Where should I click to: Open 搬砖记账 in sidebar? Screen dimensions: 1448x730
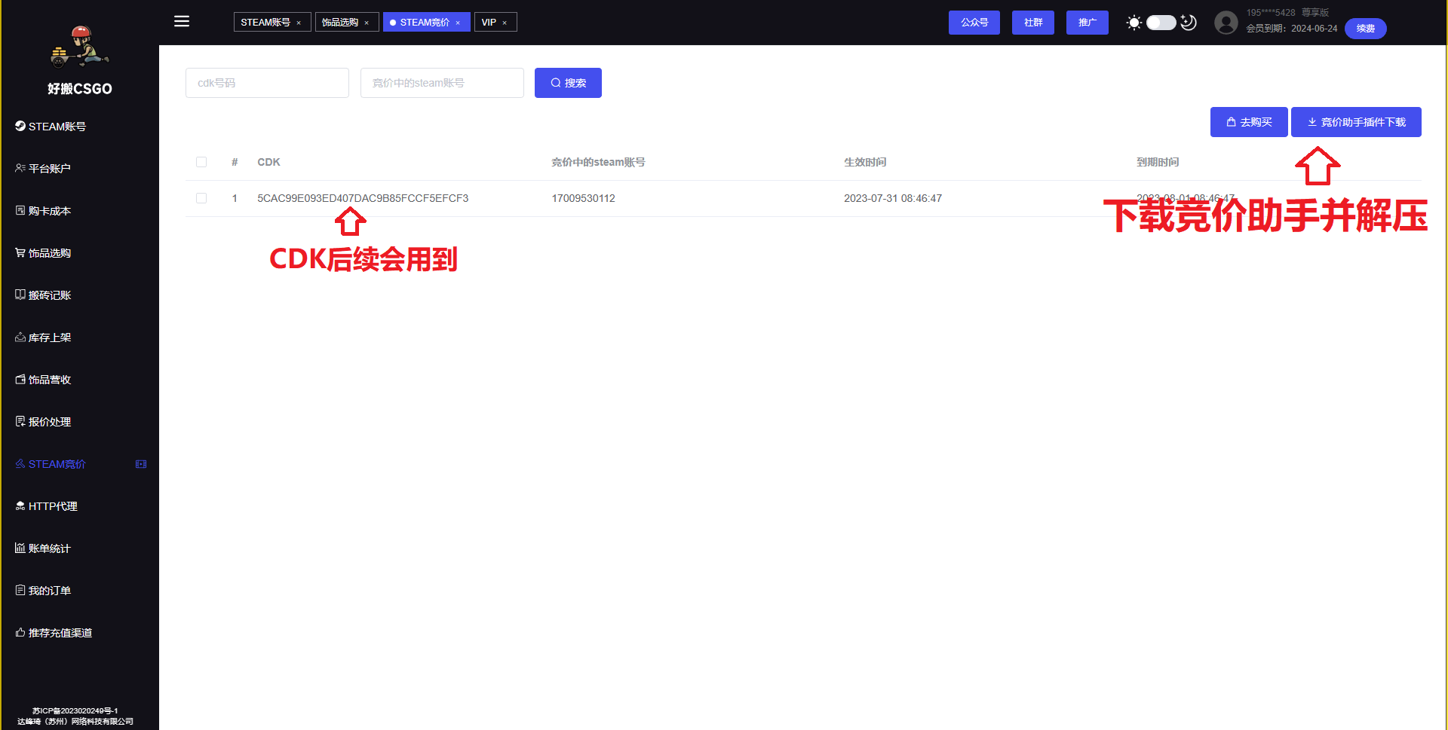tap(79, 295)
